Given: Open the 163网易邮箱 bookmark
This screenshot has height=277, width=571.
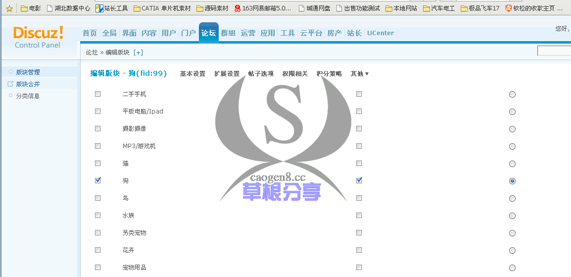Looking at the screenshot, I should [263, 8].
